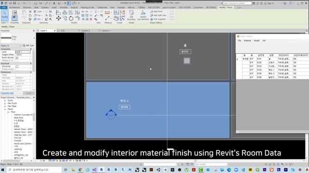Select the Modify arrow tool
This screenshot has height=173, width=309.
point(4,15)
